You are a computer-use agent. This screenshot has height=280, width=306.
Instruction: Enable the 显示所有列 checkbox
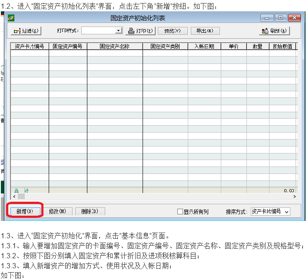[180, 211]
